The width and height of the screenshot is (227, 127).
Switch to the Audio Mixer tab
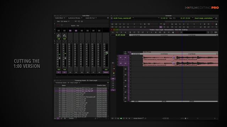click(x=59, y=18)
